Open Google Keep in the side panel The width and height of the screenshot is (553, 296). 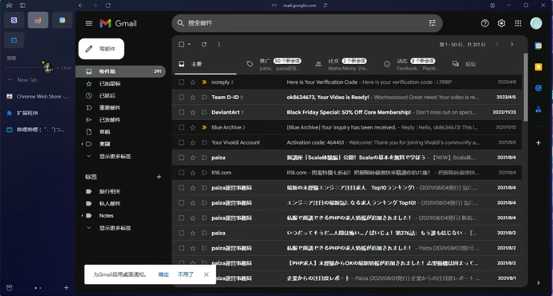coord(539,67)
